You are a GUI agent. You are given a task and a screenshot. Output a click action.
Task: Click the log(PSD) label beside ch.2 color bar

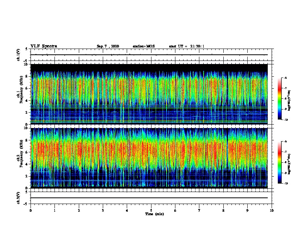click(x=289, y=164)
